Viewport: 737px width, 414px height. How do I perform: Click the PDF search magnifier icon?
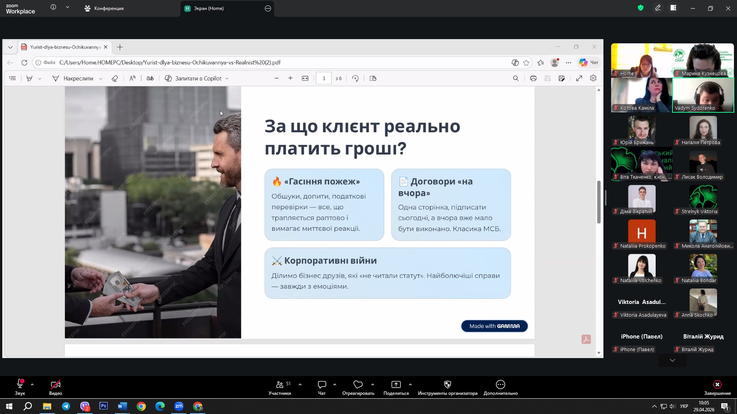516,78
